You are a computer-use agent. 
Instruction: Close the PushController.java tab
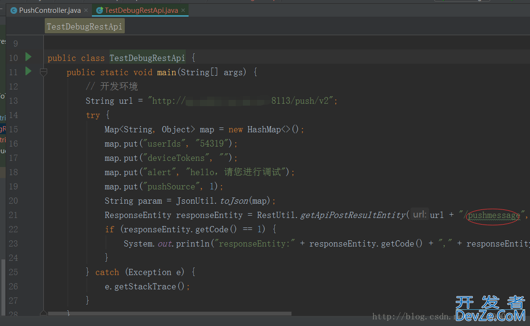coord(86,10)
